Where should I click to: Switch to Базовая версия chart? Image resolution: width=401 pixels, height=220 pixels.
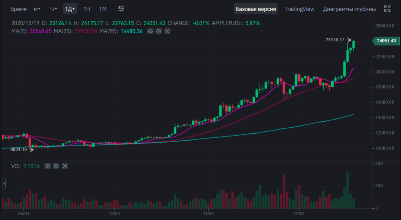[256, 9]
